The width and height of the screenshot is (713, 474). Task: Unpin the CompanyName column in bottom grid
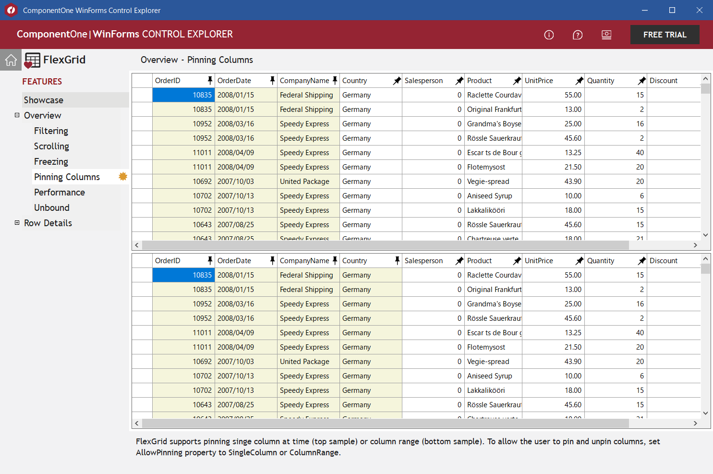tap(335, 260)
